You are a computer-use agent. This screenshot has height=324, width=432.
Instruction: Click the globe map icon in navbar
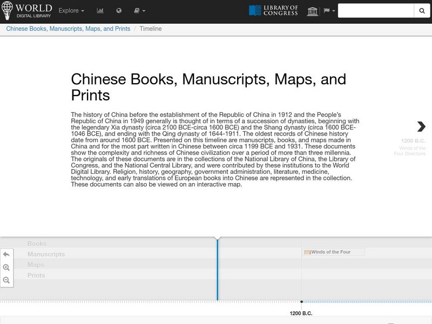[119, 11]
